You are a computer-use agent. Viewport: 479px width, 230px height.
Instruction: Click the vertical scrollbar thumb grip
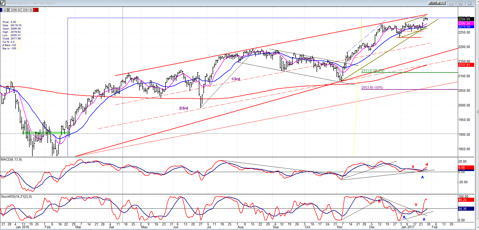tap(477, 112)
